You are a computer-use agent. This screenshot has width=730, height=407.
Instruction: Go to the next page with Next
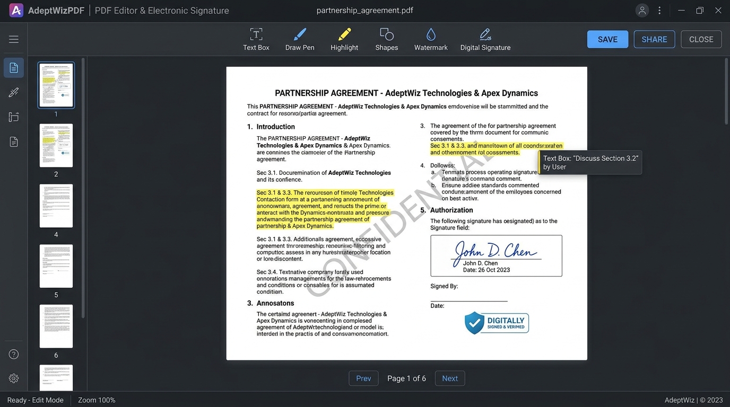click(450, 378)
